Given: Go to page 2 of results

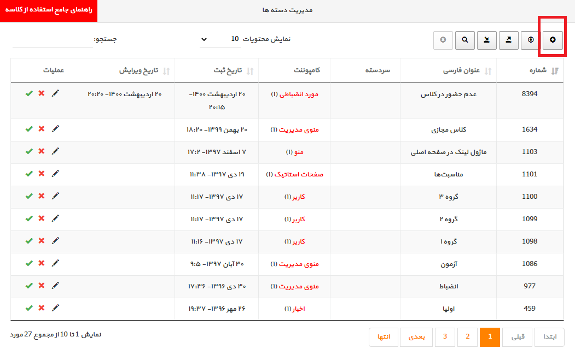Looking at the screenshot, I should pyautogui.click(x=468, y=337).
